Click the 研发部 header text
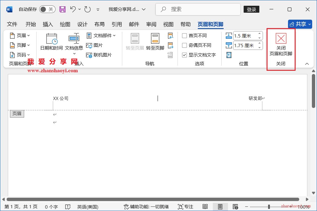Screen dimensions: 317x211 [255, 99]
